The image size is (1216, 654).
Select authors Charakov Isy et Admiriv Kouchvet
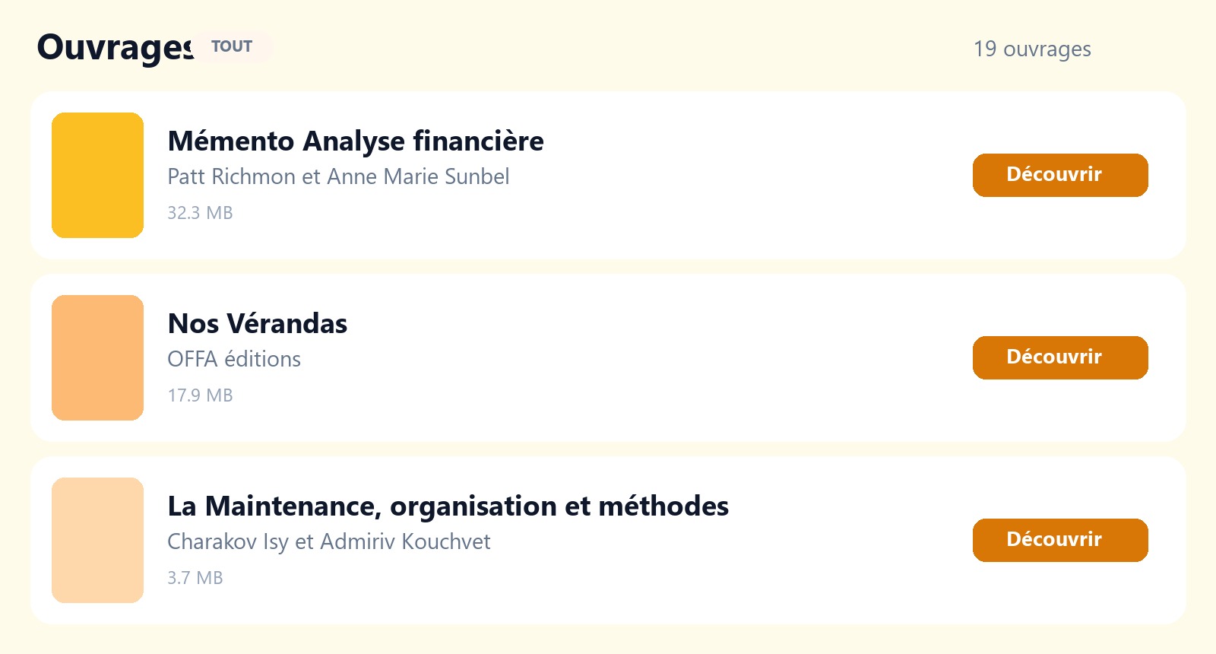click(329, 541)
